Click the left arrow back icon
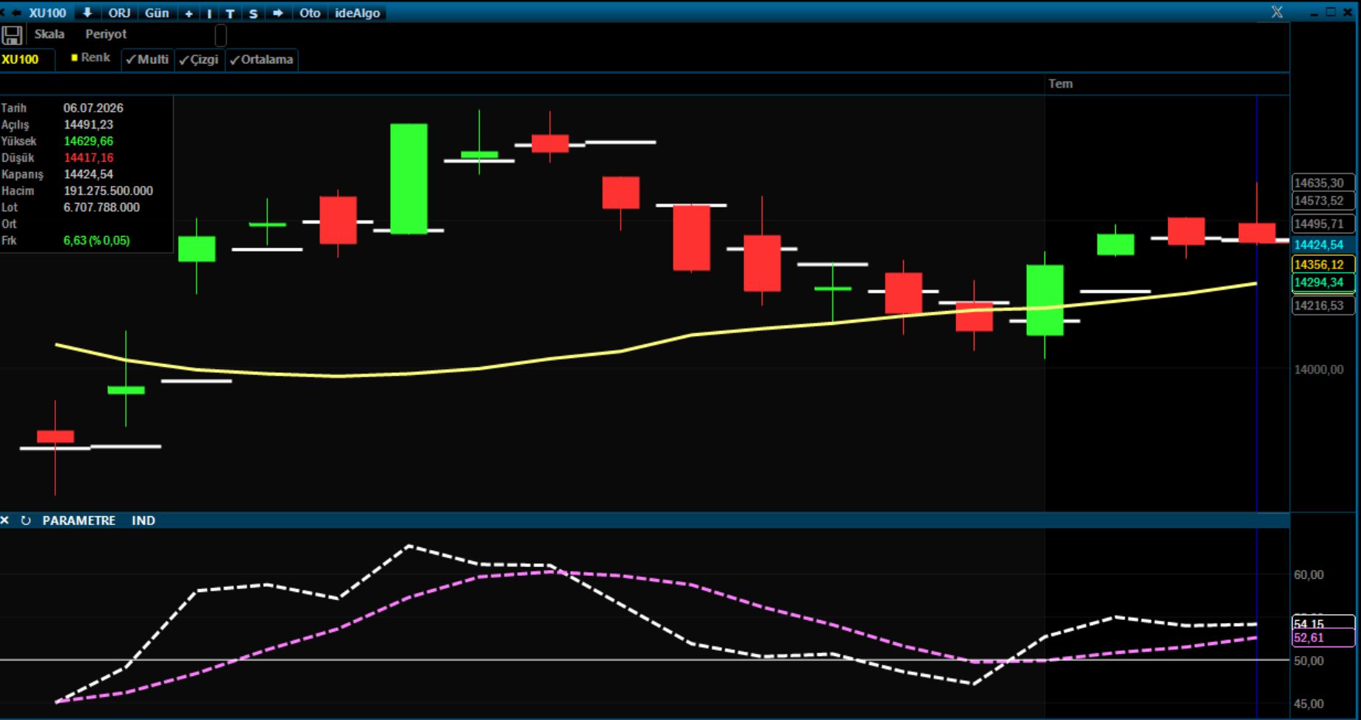Screen dimensions: 1361x720 15,13
